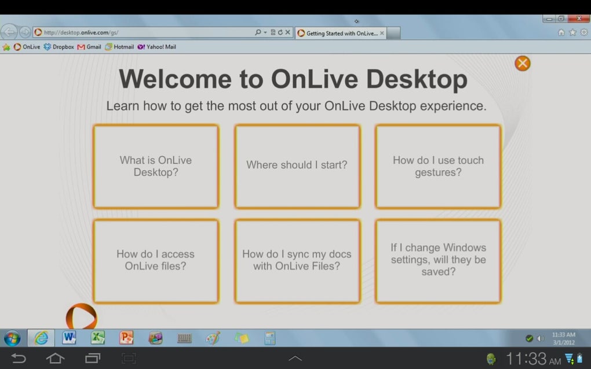Open the Windows Start menu

pos(12,338)
